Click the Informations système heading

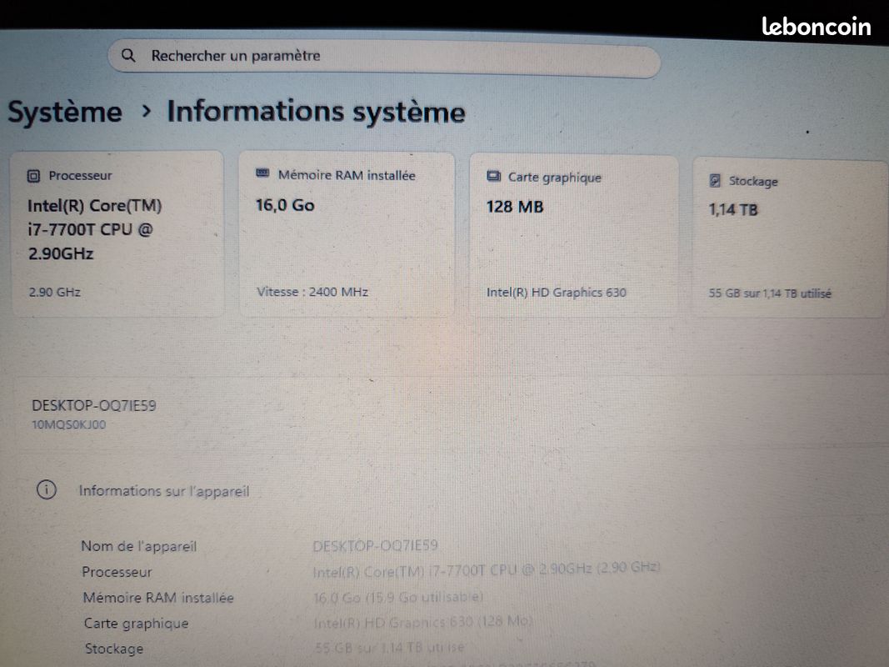pos(316,111)
